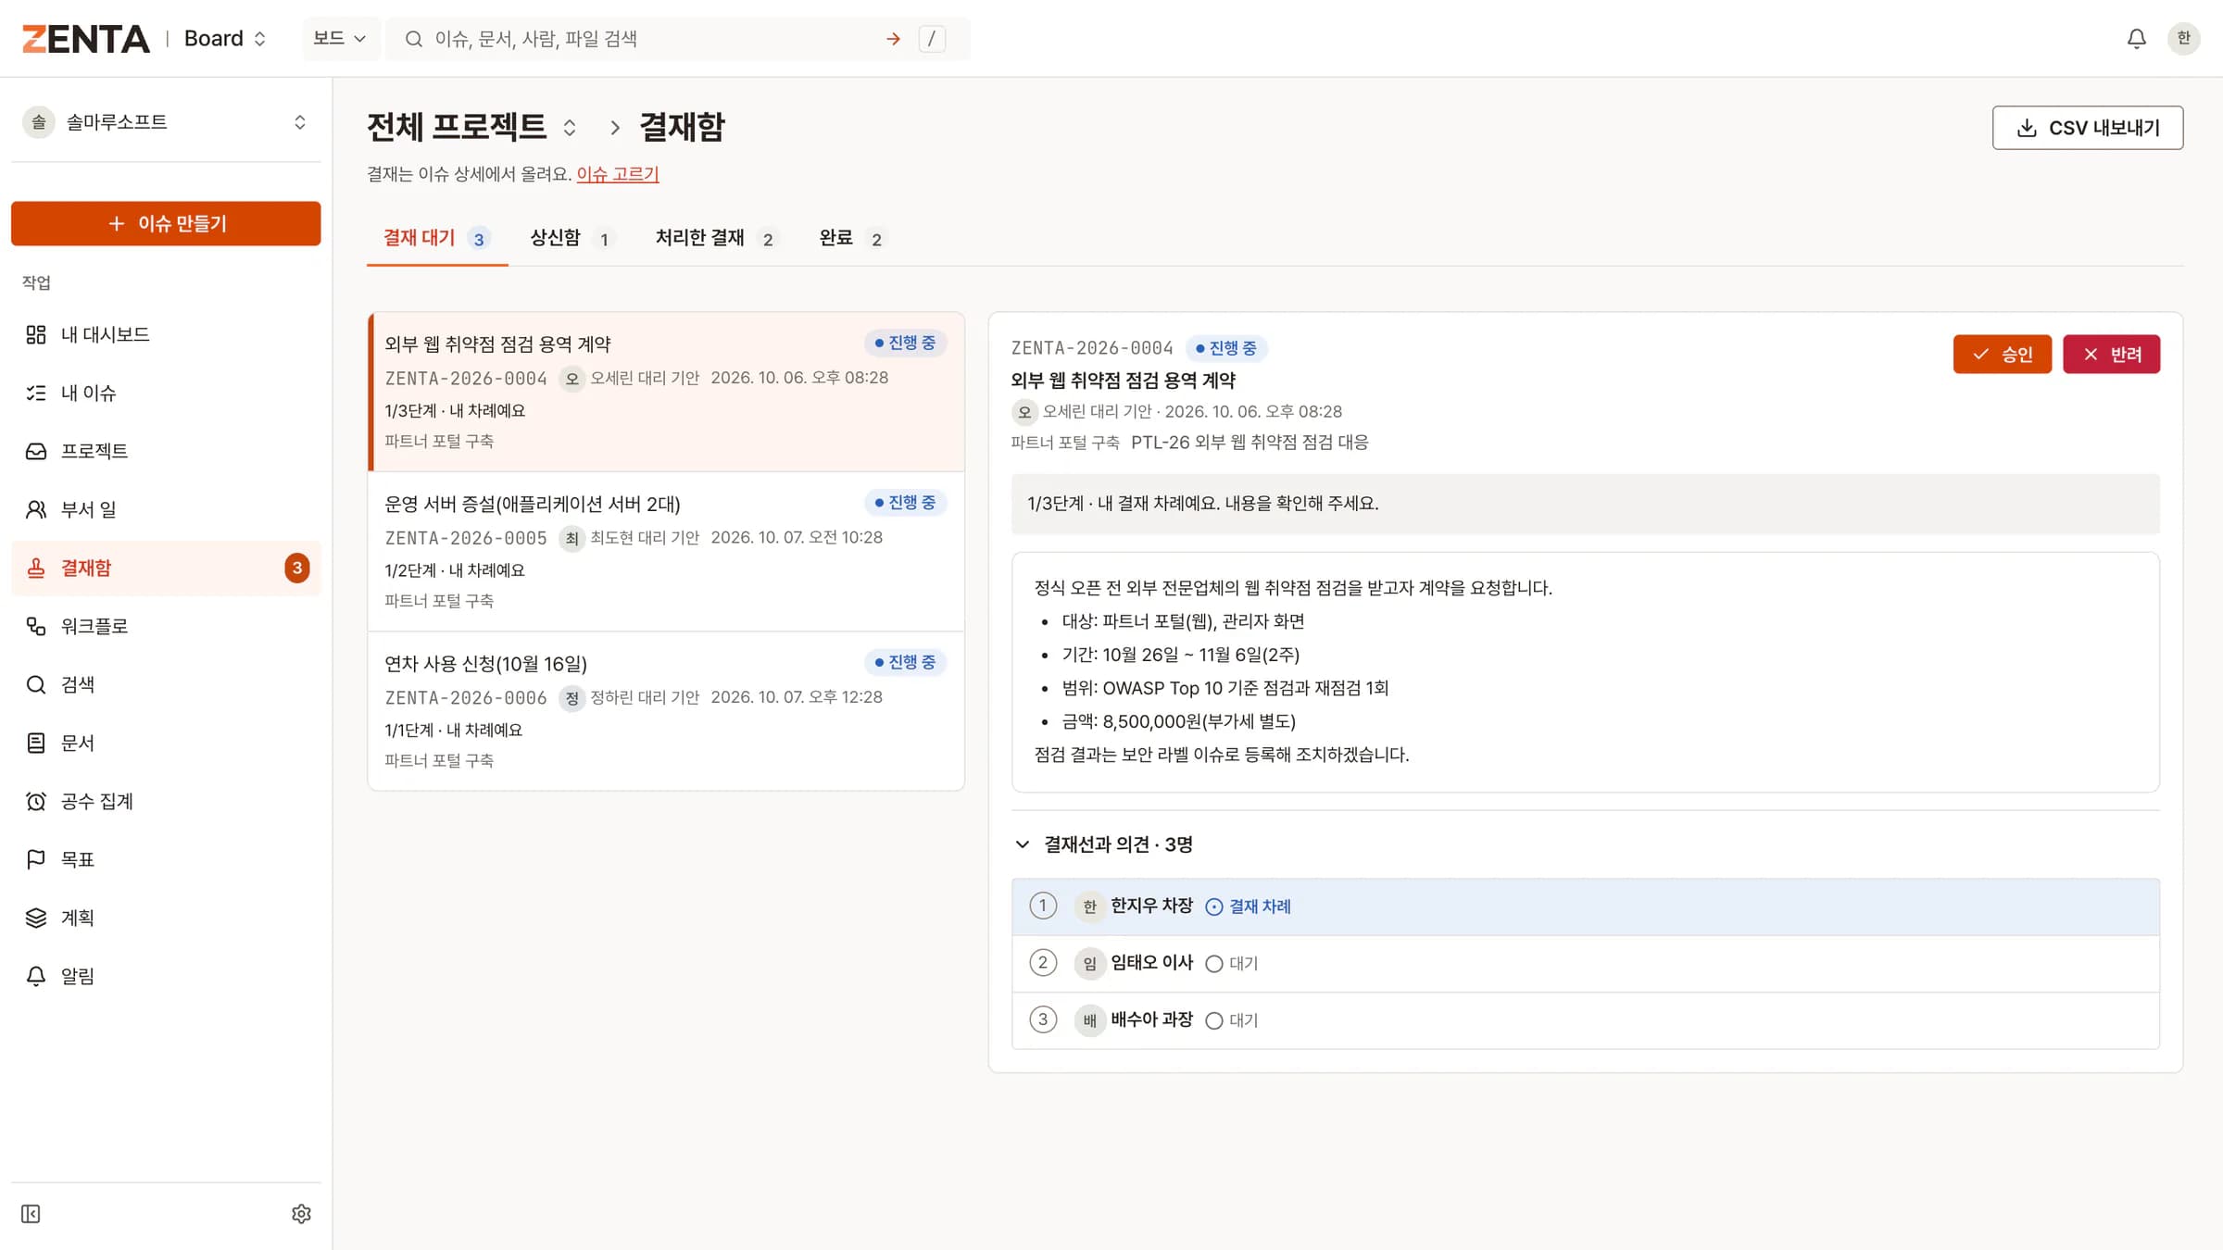This screenshot has width=2223, height=1250.
Task: Click the ZENTA logo
Action: coord(85,39)
